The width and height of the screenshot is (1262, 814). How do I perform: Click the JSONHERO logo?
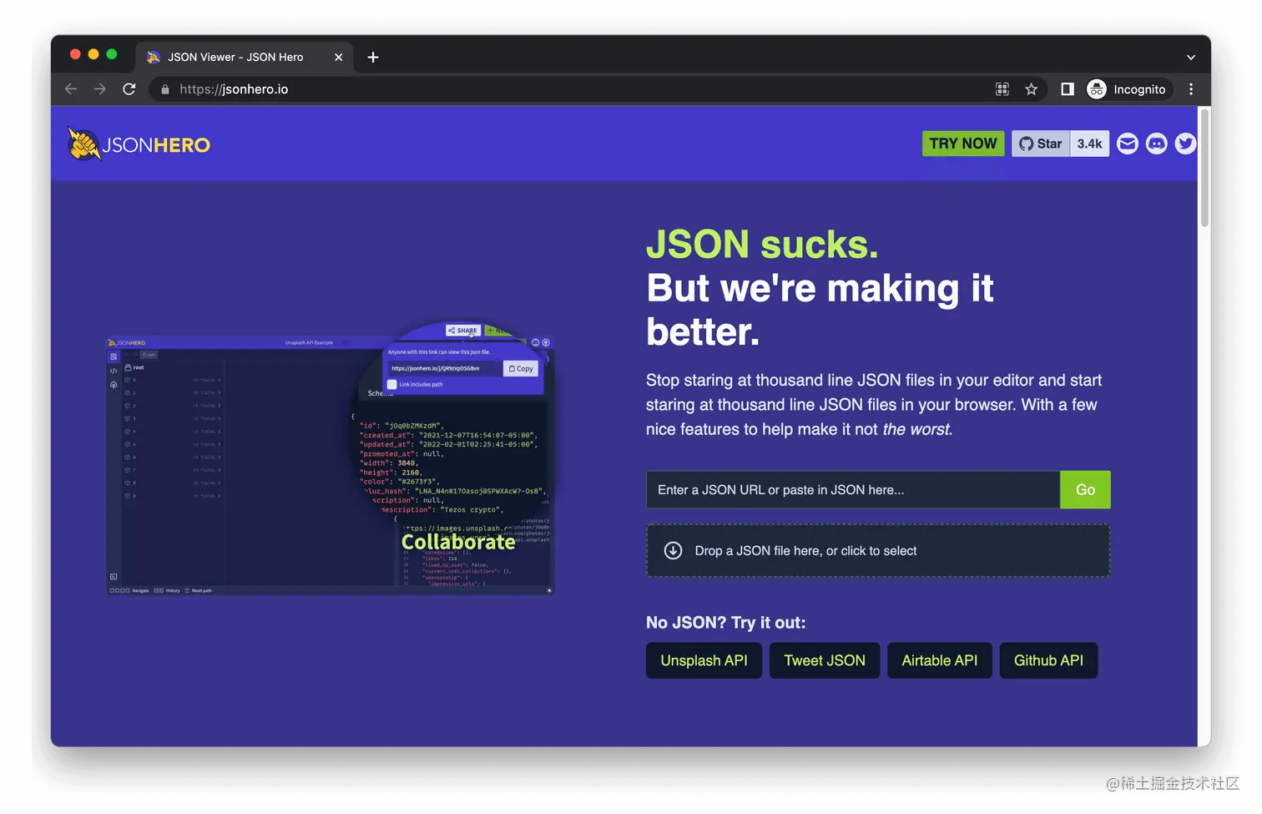tap(137, 144)
